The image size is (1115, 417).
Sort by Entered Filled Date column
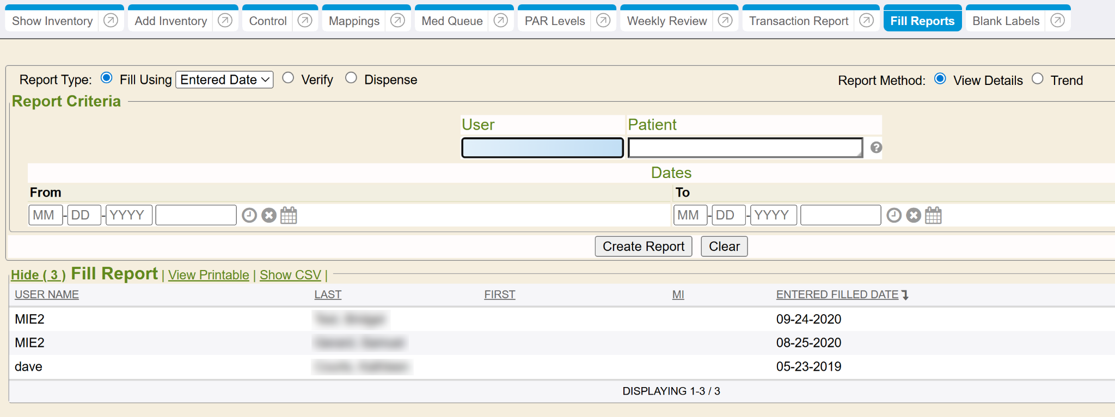pyautogui.click(x=837, y=295)
